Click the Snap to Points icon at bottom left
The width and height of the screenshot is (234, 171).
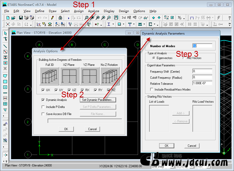(5, 155)
